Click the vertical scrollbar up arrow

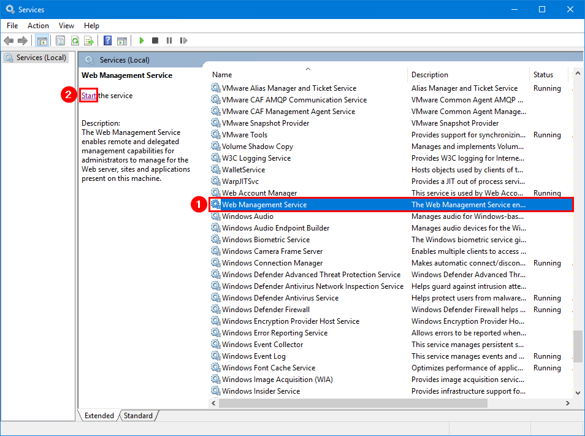tap(578, 73)
